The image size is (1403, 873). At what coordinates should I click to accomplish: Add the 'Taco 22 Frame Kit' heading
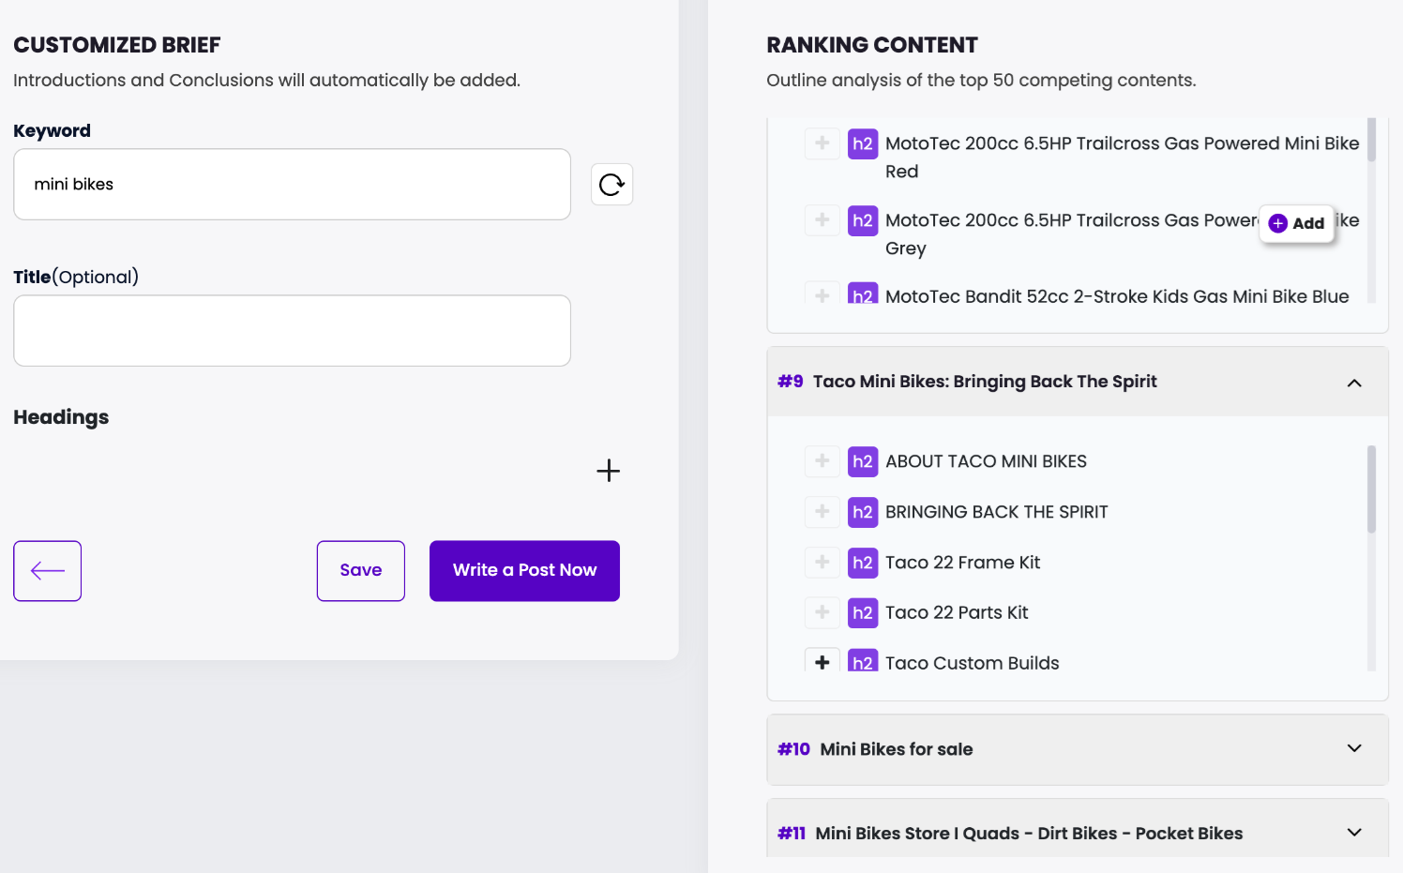pyautogui.click(x=822, y=563)
